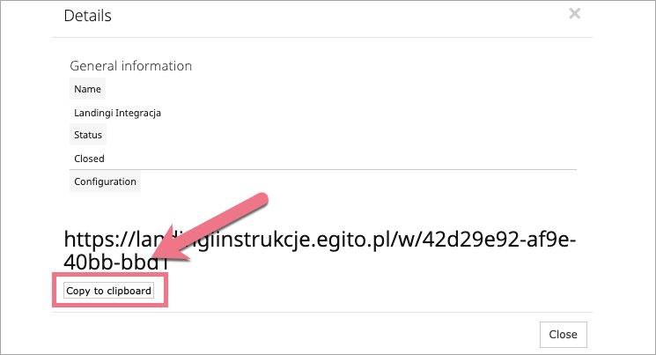Click the X icon in Details header
The width and height of the screenshot is (656, 355).
[575, 13]
